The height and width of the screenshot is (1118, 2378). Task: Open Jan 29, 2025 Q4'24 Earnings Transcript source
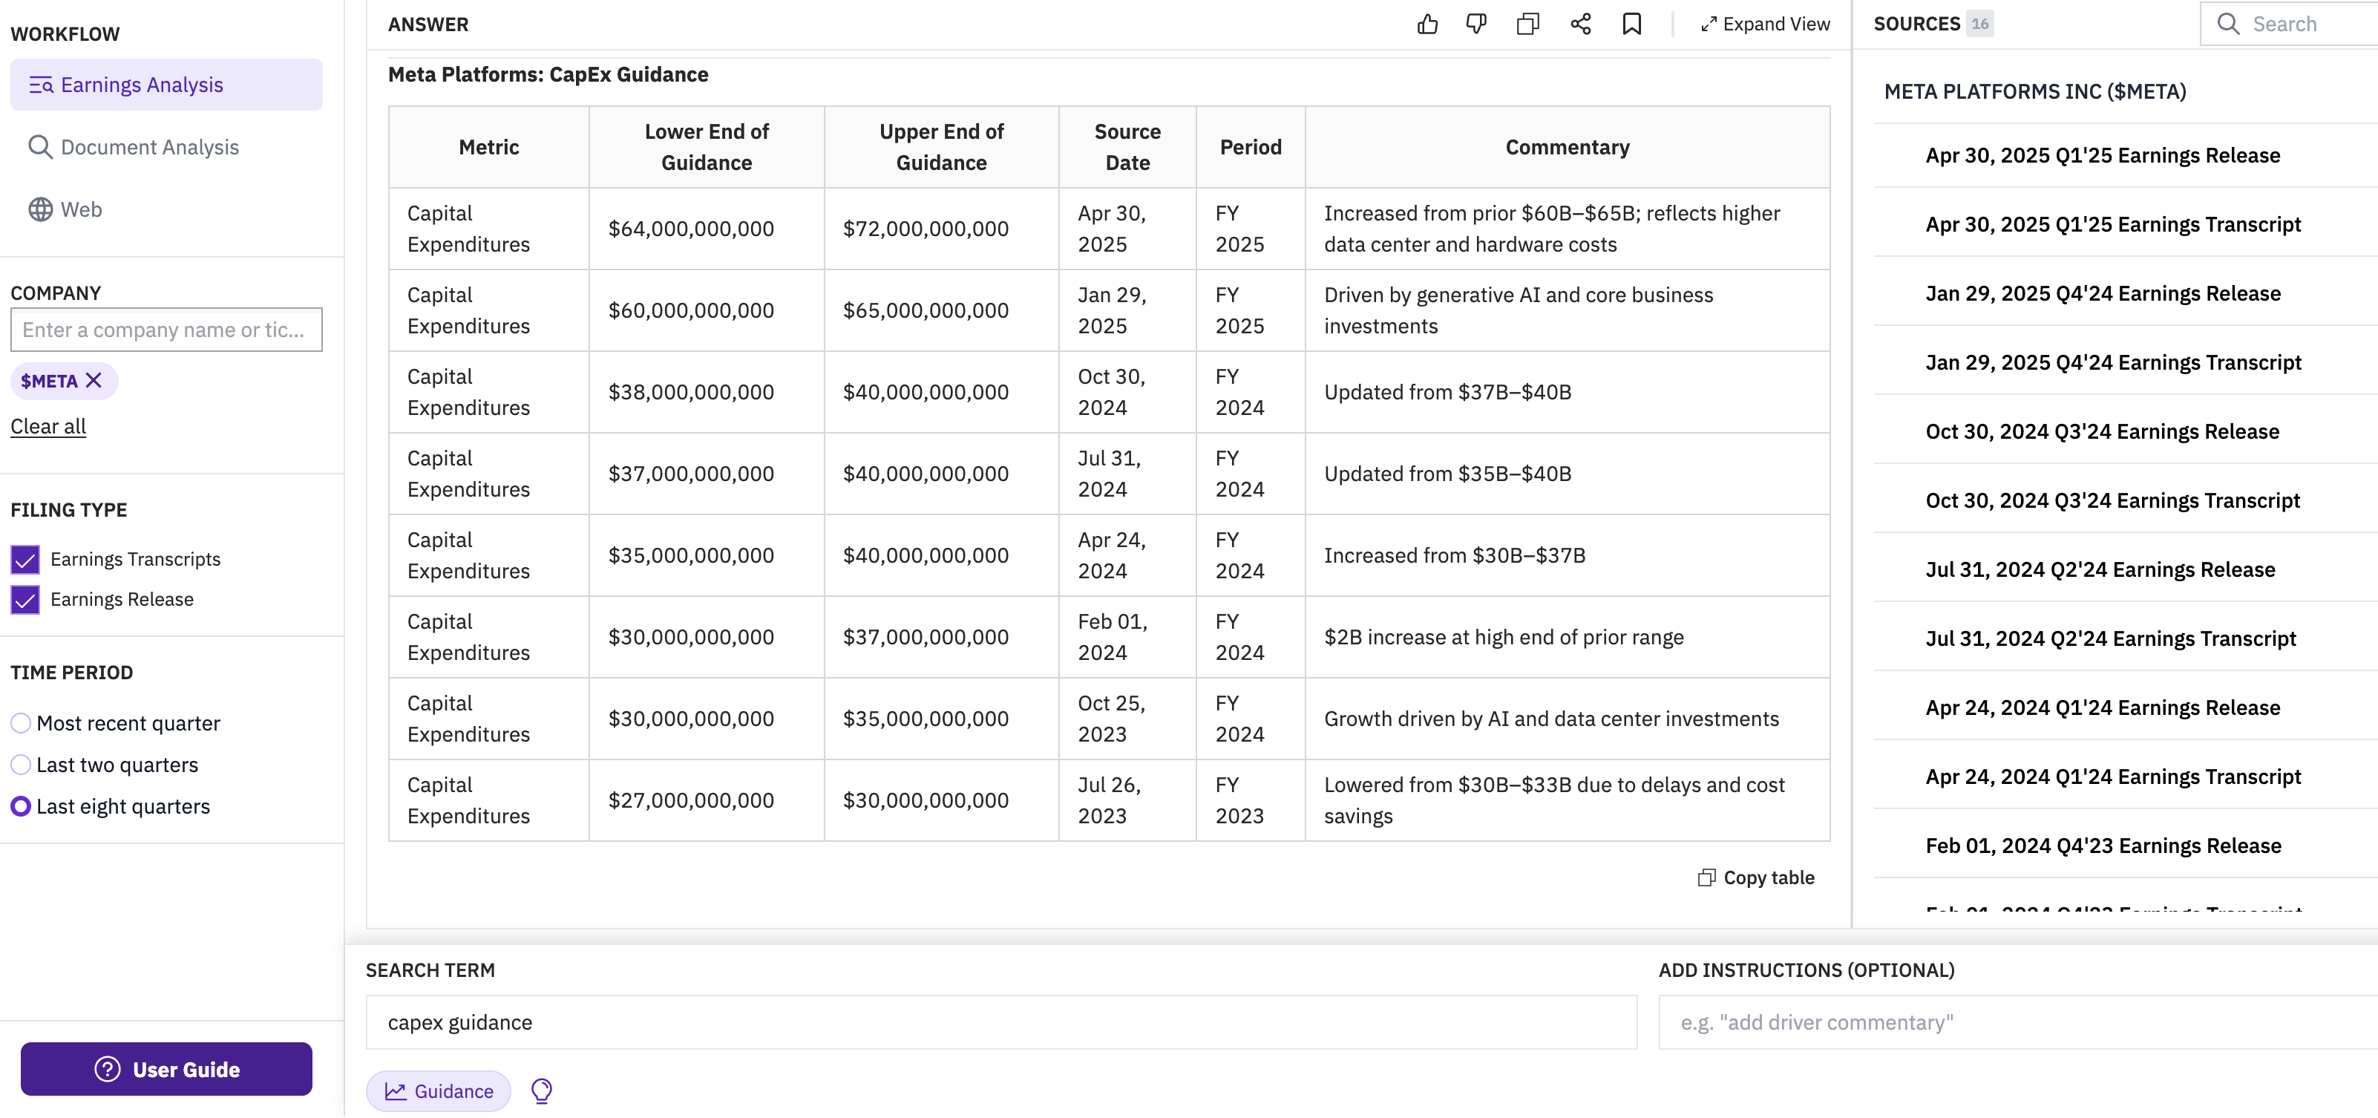pos(2113,363)
